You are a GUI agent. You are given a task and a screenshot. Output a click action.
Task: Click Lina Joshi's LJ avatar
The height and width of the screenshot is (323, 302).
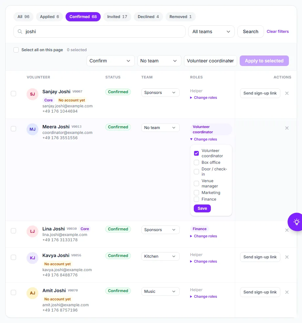[x=32, y=231]
